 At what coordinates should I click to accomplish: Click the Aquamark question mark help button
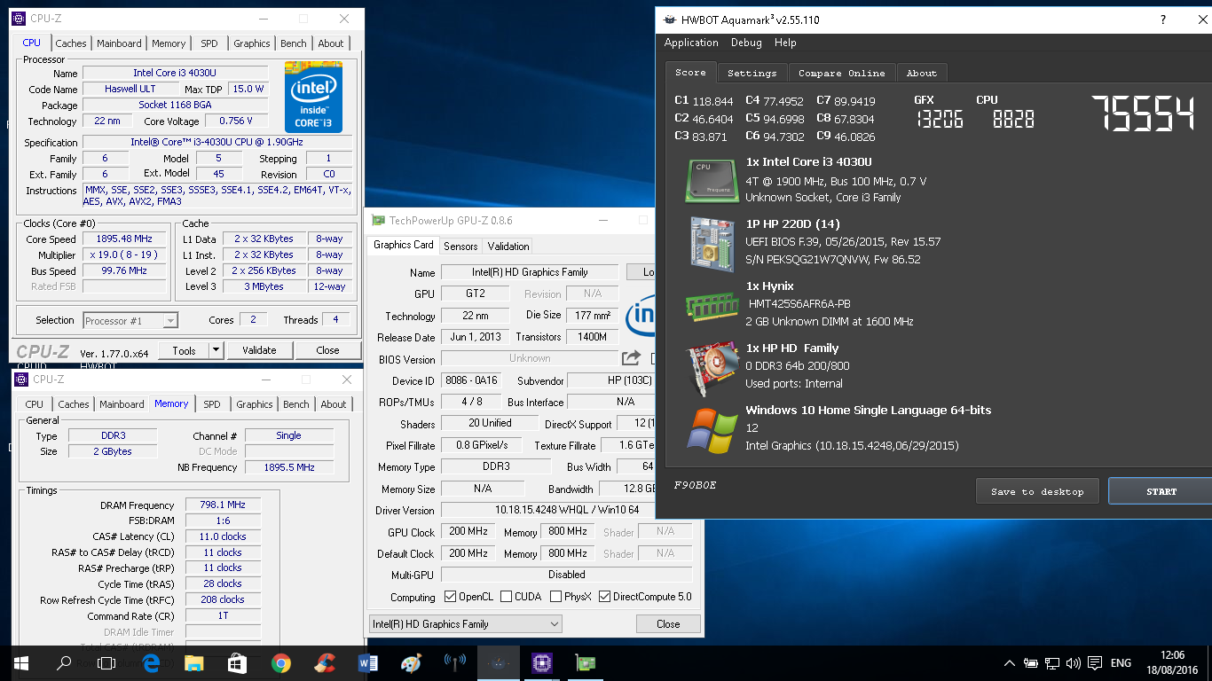point(1163,20)
